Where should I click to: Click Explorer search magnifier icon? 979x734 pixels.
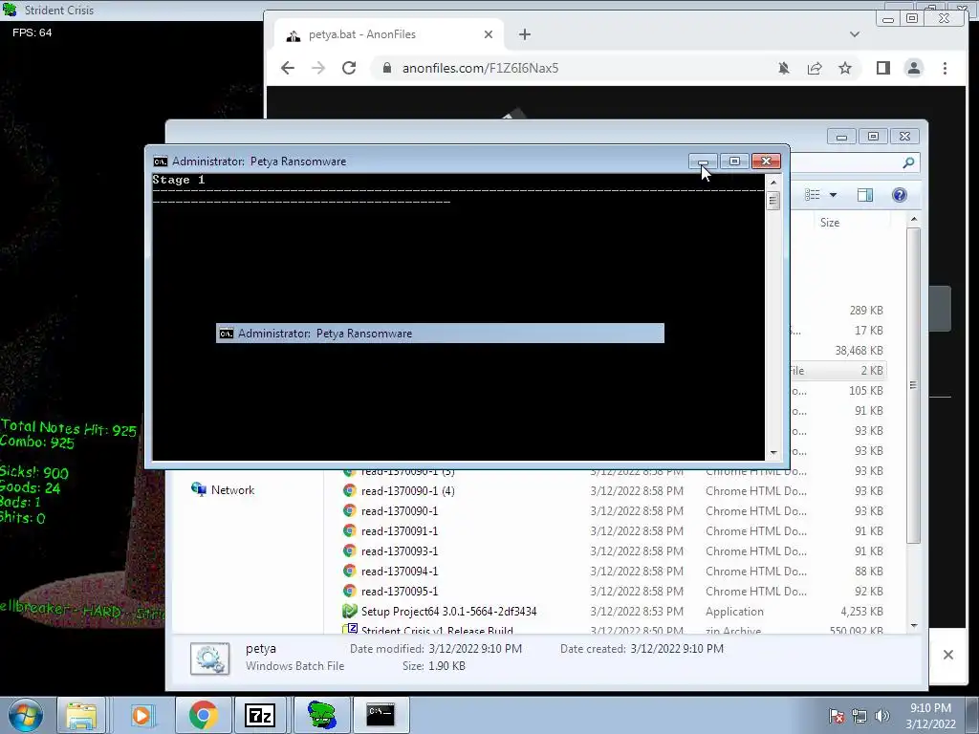pos(908,162)
